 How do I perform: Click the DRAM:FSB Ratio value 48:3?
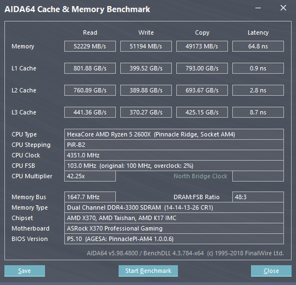click(258, 197)
